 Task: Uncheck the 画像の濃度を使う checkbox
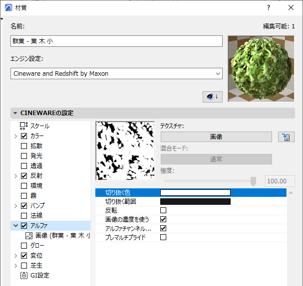pyautogui.click(x=163, y=219)
